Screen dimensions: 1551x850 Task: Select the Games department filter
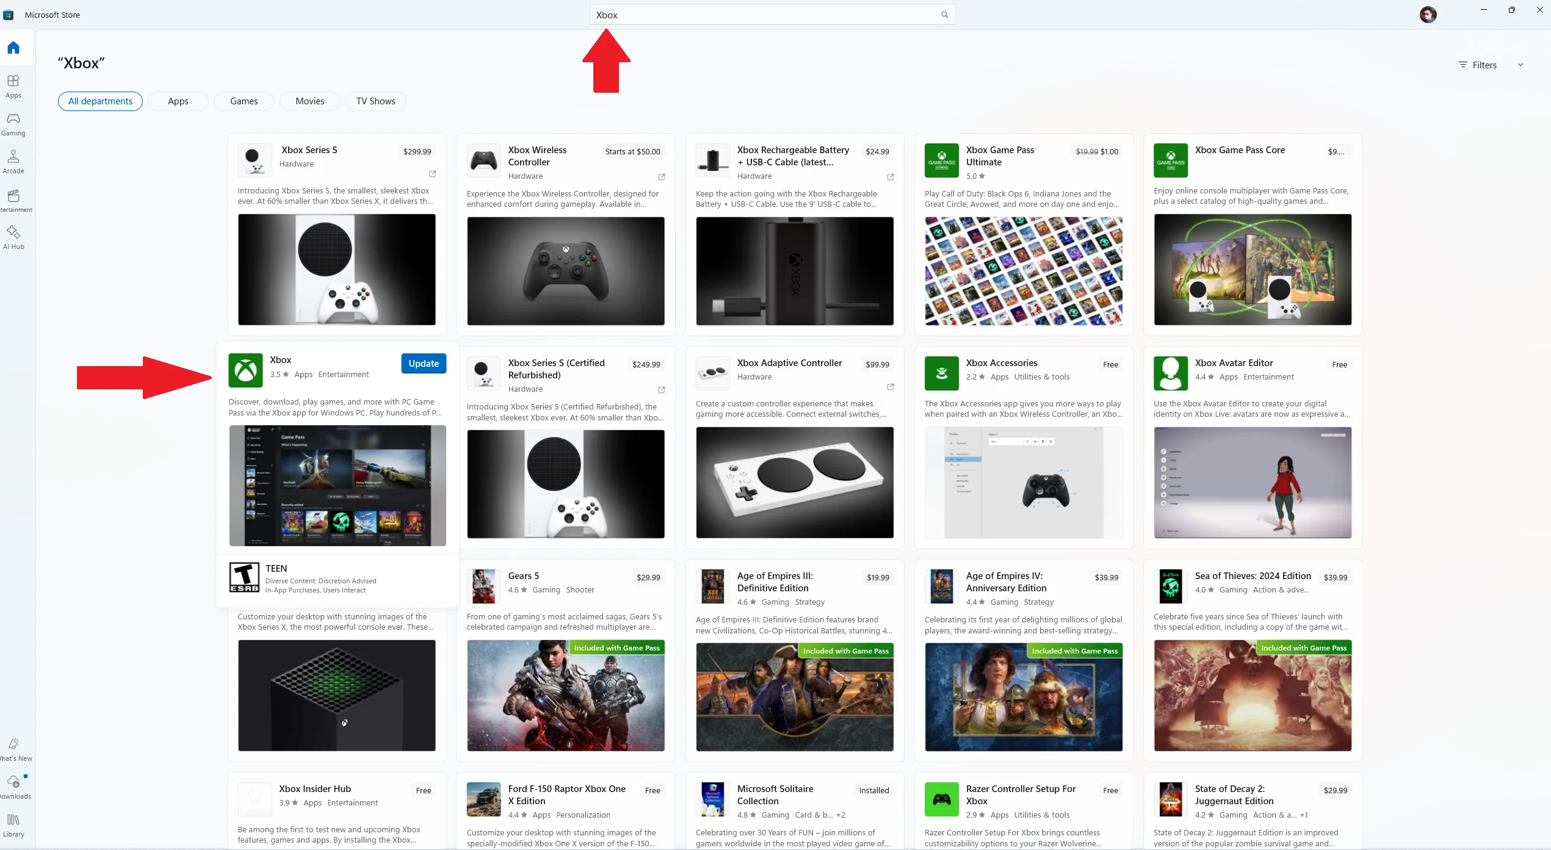tap(244, 101)
